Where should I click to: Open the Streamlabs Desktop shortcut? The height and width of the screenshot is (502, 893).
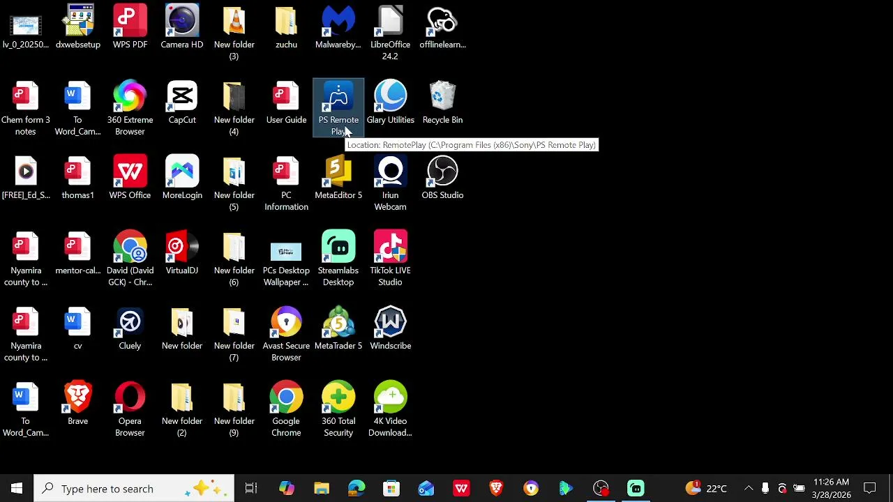pyautogui.click(x=338, y=259)
